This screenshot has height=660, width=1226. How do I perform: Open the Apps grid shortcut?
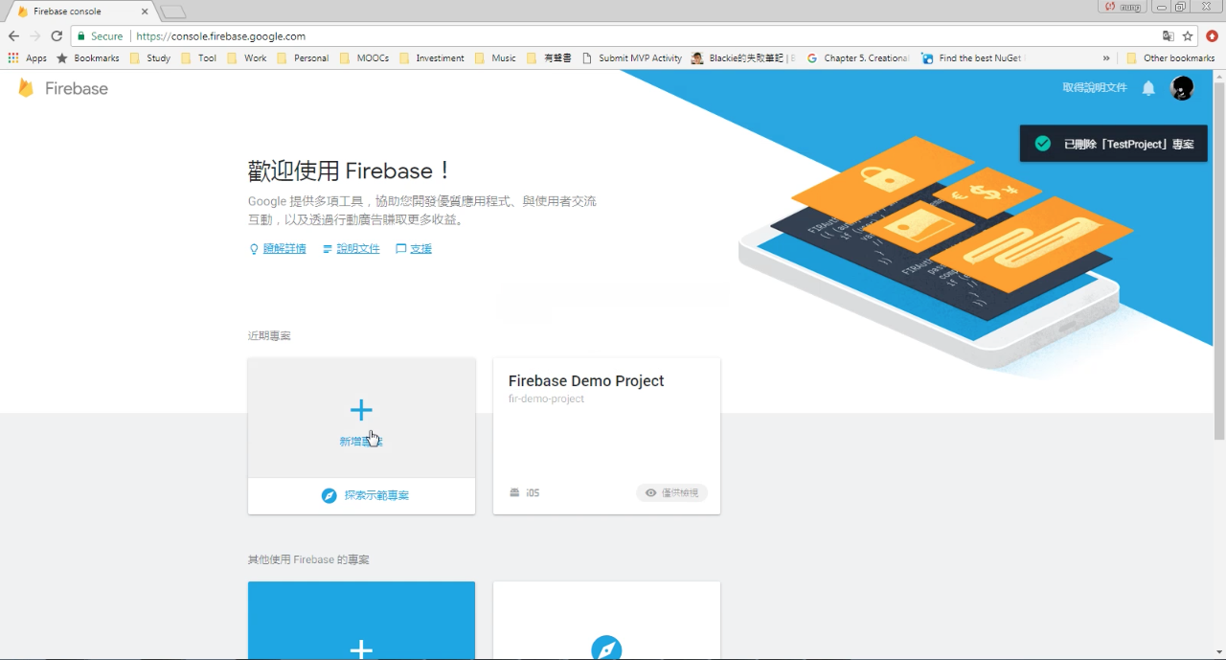(28, 58)
